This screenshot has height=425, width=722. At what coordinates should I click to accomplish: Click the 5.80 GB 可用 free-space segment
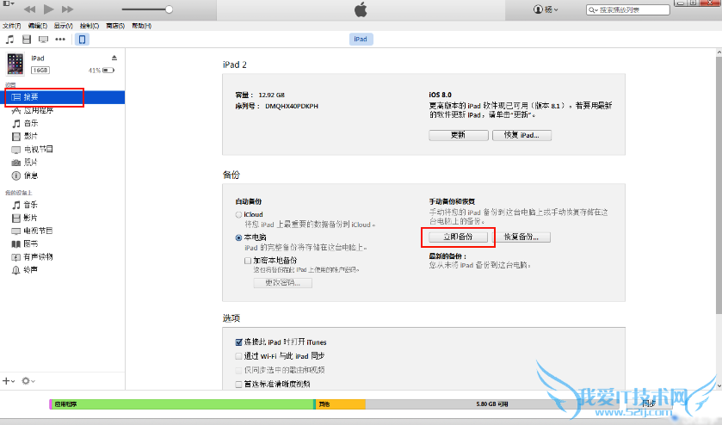[x=491, y=404]
